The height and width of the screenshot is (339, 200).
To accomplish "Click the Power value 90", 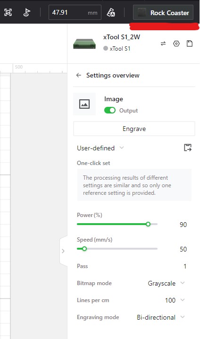I will coord(183,225).
